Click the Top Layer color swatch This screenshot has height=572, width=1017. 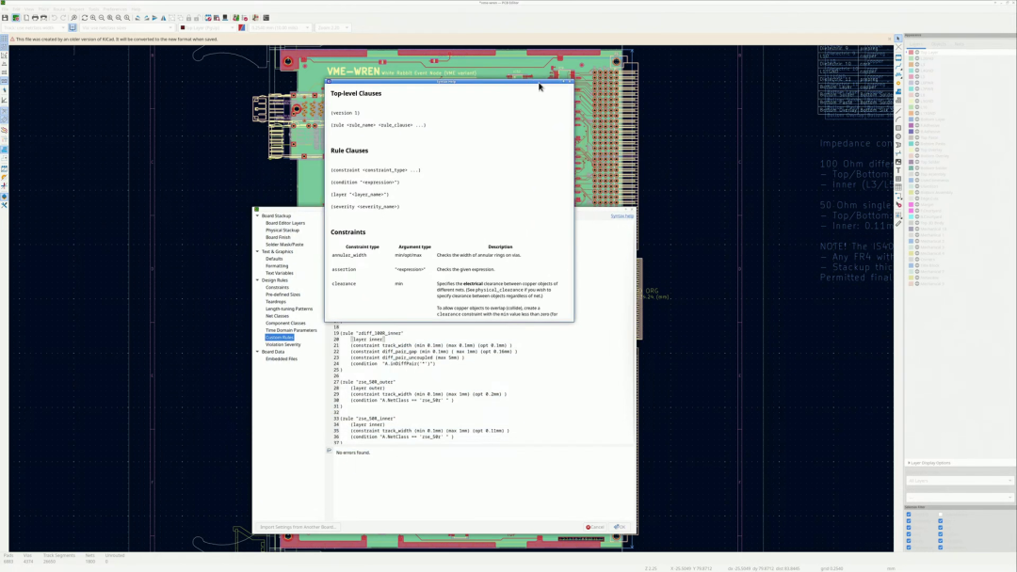pos(911,52)
